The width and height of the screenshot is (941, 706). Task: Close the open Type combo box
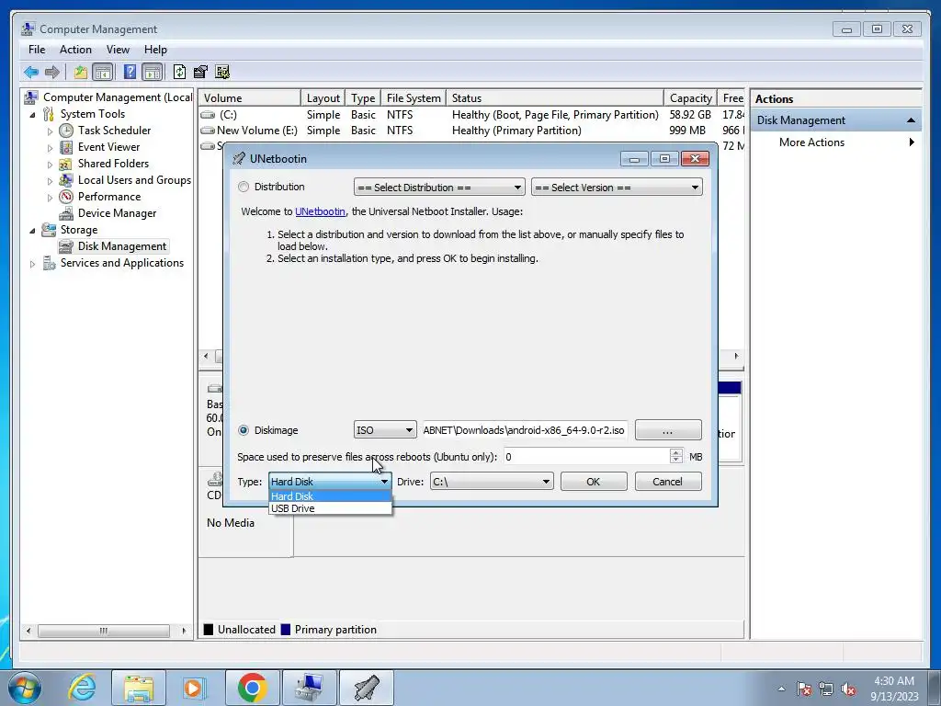pos(330,482)
